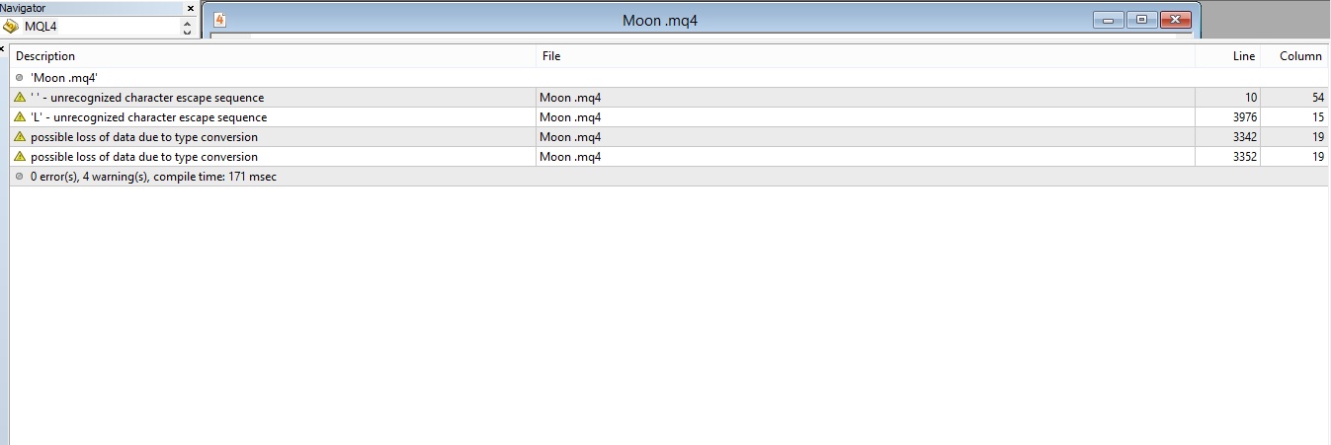
Task: Click the bullet beside the compile summary
Action: click(20, 177)
